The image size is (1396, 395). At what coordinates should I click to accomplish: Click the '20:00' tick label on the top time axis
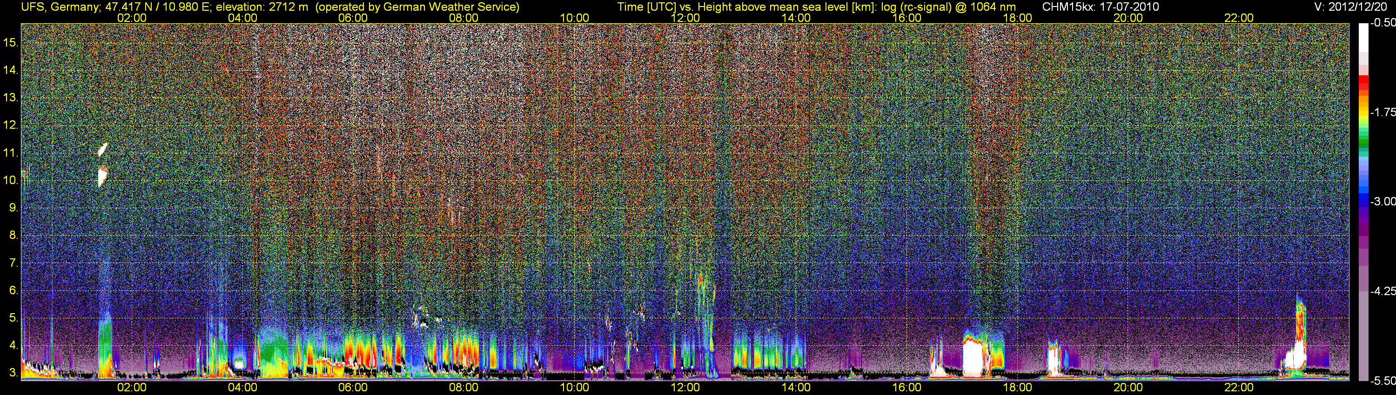click(1128, 18)
